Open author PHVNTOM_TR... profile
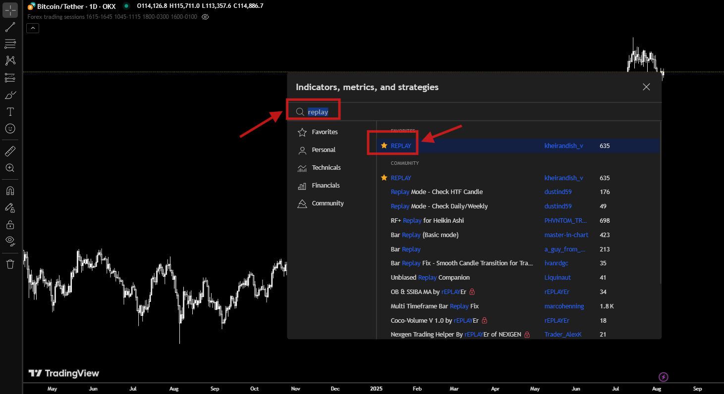The width and height of the screenshot is (724, 394). [565, 220]
